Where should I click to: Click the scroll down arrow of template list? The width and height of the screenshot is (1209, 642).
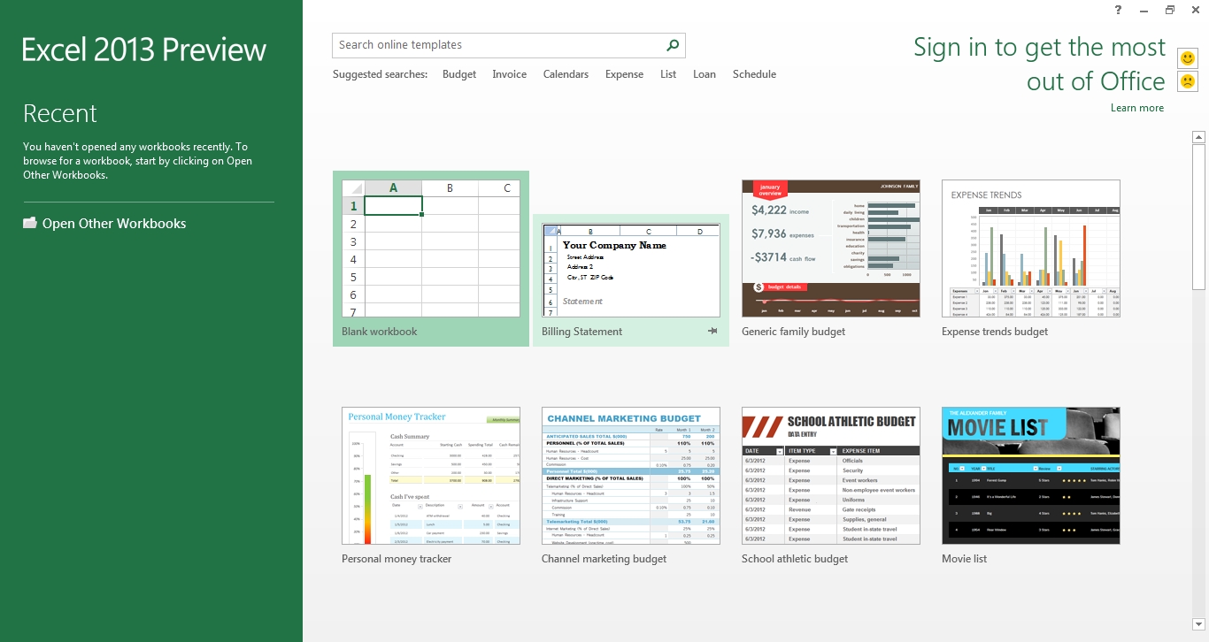tap(1199, 624)
